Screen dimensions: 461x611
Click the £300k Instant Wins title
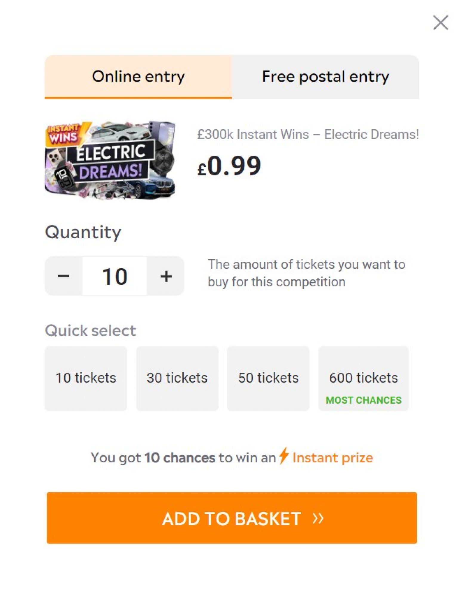[308, 134]
